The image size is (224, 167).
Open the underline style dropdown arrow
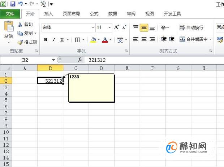68,40
